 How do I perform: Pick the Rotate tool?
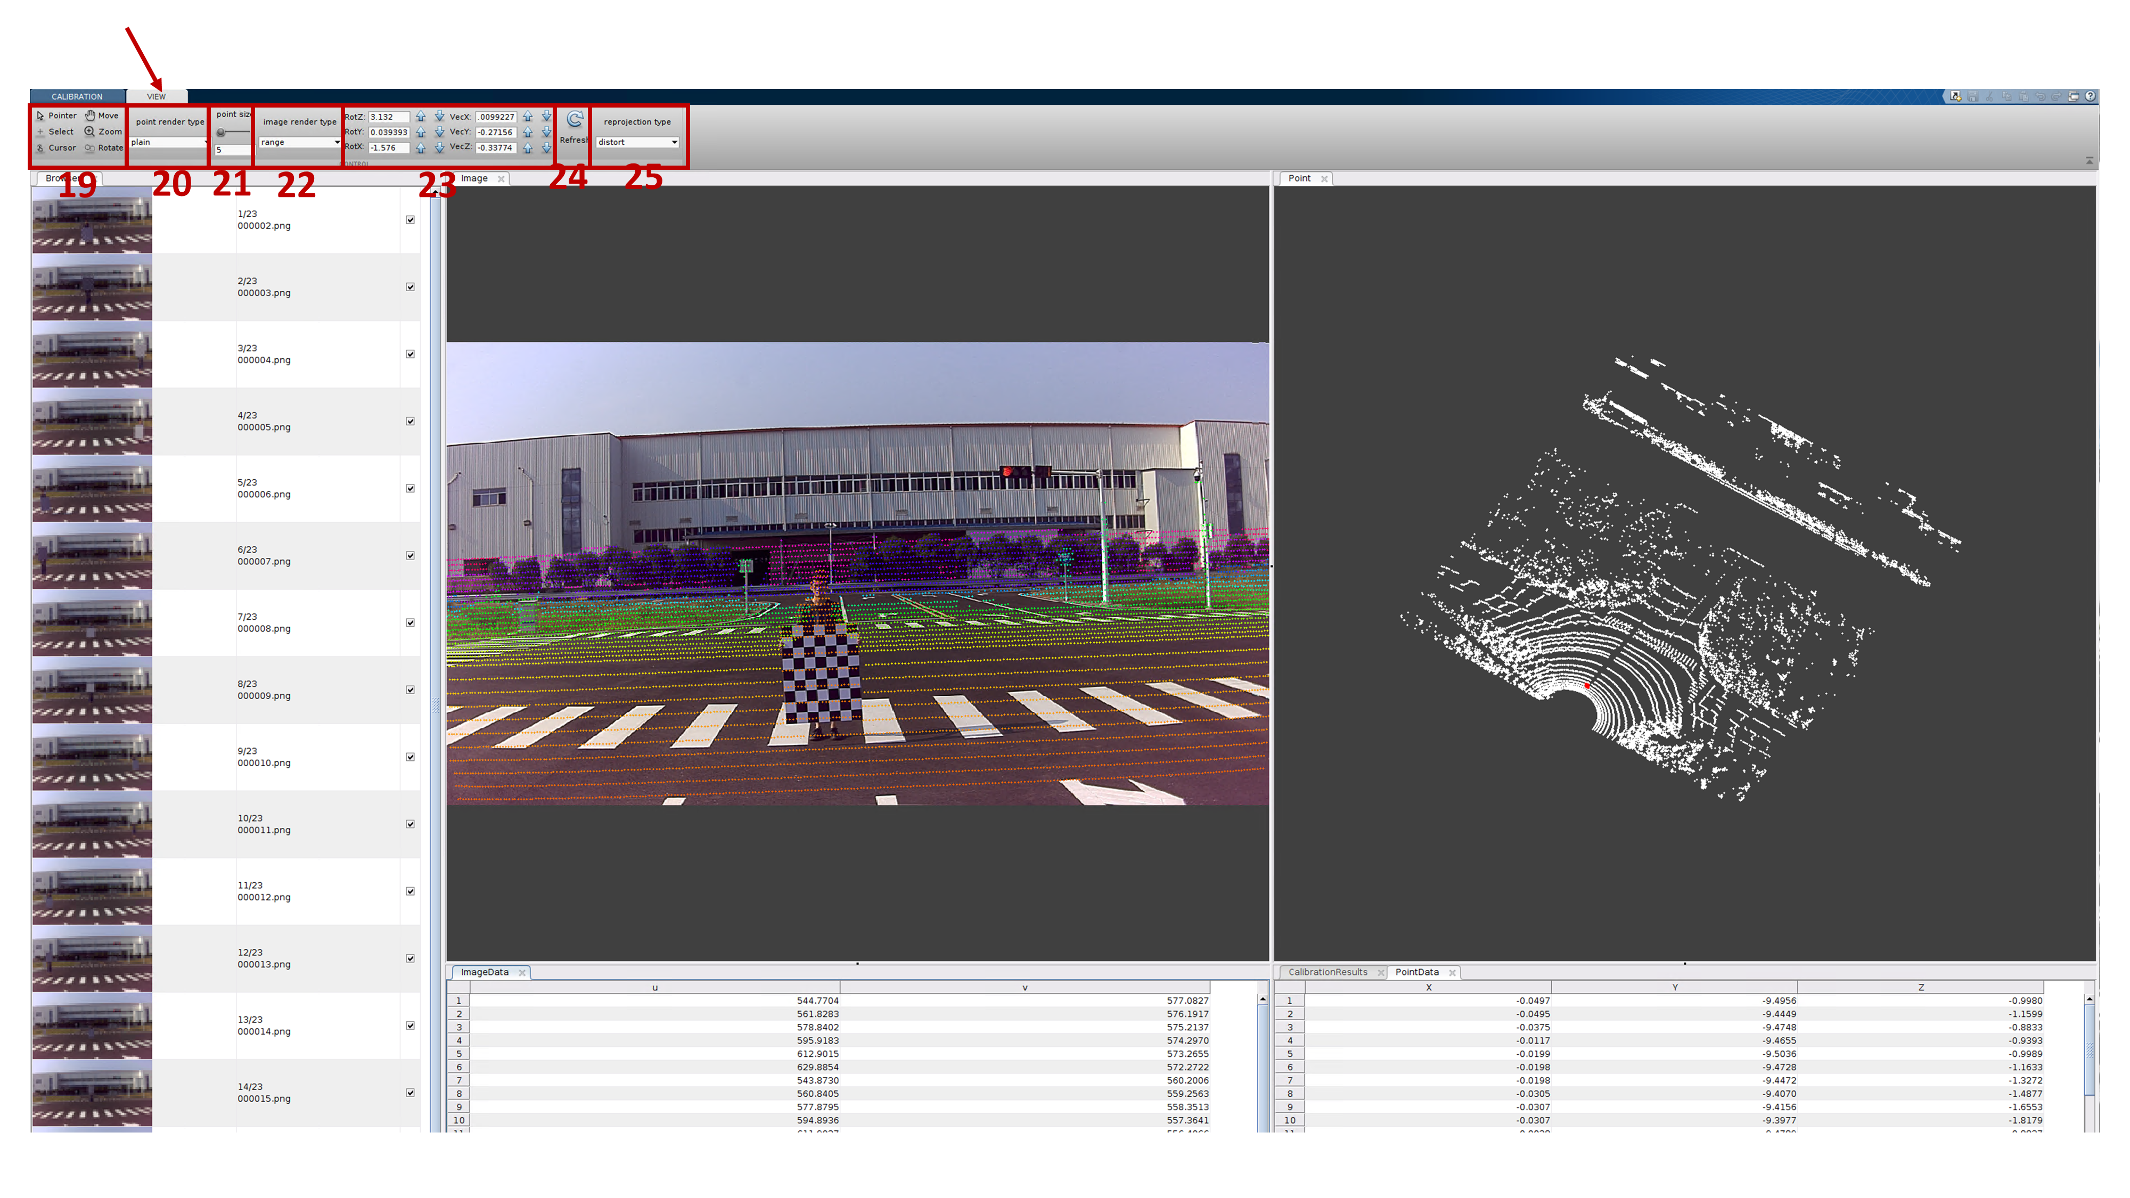click(x=103, y=148)
